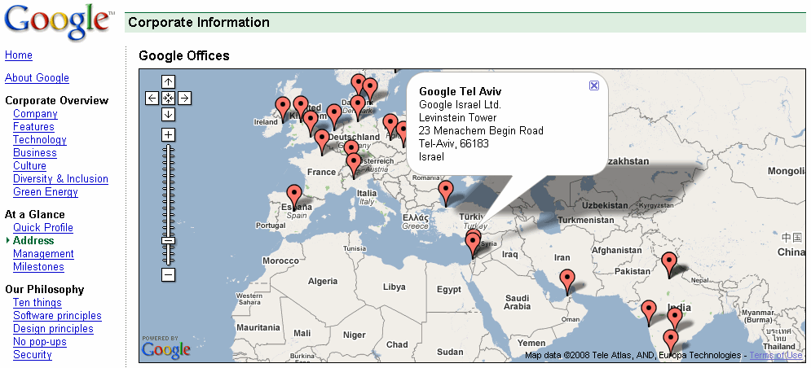Pan the map down with the arrow
Viewport: 811px width, 368px height.
point(168,115)
